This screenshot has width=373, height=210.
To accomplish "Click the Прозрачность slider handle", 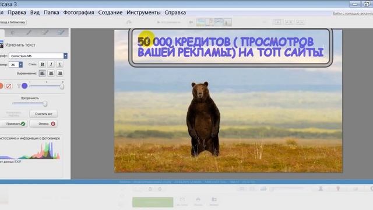I will coord(45,104).
